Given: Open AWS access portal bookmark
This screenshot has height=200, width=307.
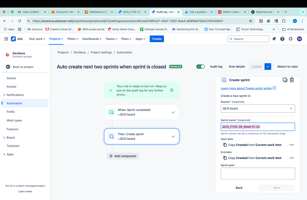Looking at the screenshot, I should coord(91,29).
